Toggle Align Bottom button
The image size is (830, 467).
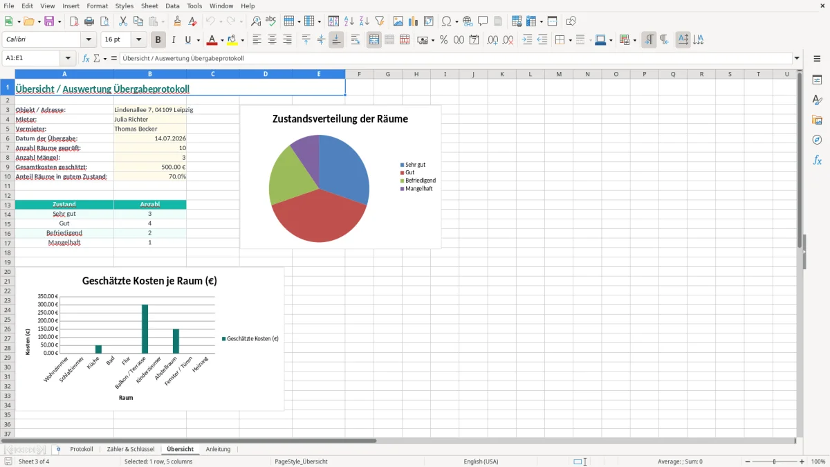(336, 40)
